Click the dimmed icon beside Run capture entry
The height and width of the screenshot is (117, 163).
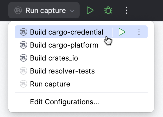[23, 84]
